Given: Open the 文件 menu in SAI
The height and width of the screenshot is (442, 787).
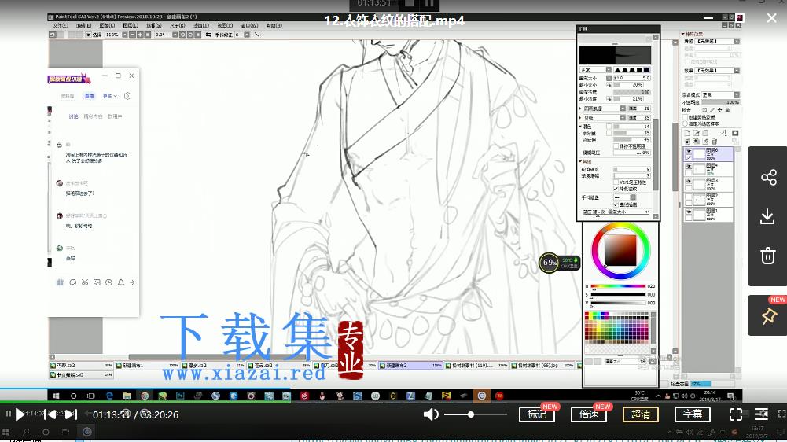Looking at the screenshot, I should tap(60, 25).
